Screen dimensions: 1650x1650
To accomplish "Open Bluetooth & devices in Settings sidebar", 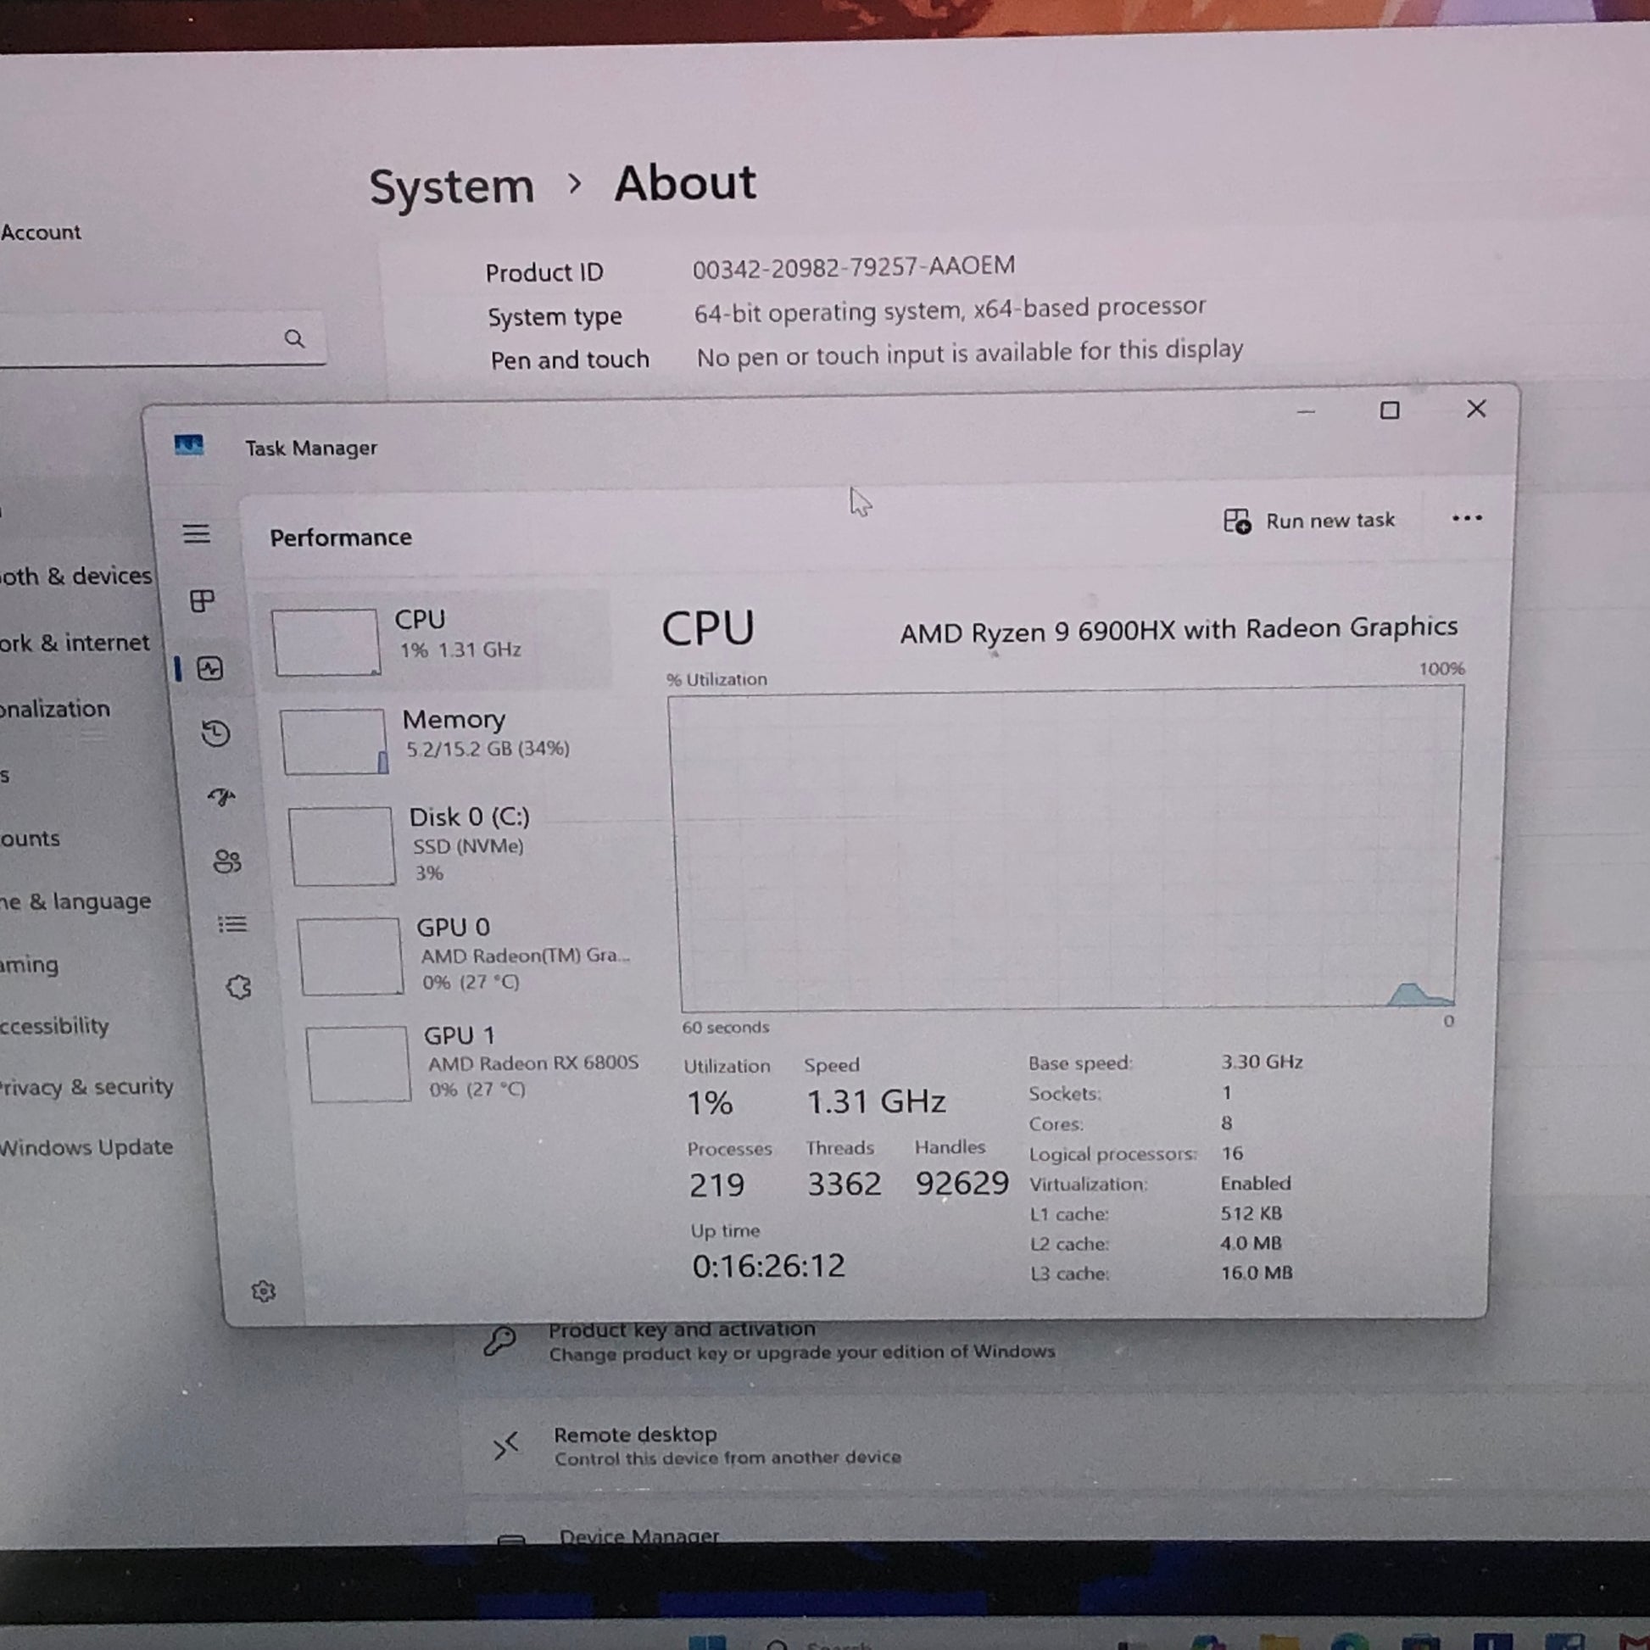I will tap(76, 577).
